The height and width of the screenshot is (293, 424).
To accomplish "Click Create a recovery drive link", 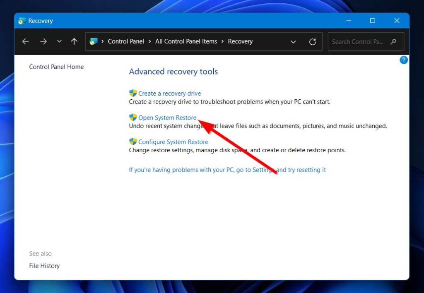I will (x=169, y=94).
